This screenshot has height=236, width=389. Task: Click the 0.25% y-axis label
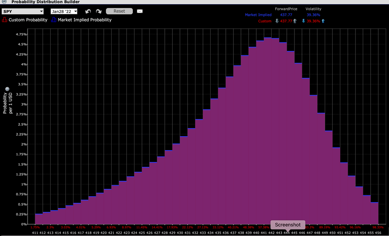(x=21, y=214)
